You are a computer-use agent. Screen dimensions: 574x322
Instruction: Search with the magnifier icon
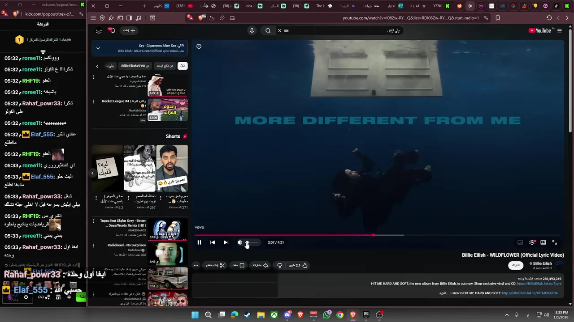tap(268, 30)
